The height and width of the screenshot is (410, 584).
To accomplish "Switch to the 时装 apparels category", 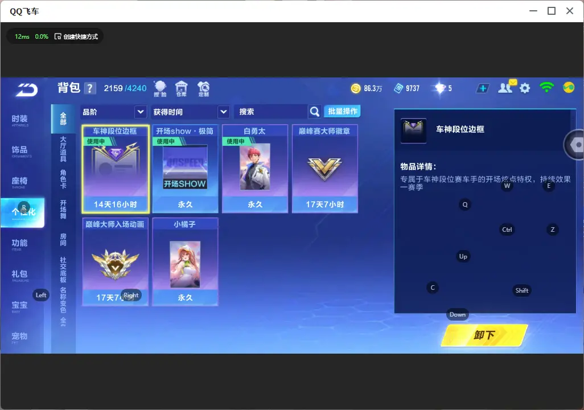I will coord(19,120).
